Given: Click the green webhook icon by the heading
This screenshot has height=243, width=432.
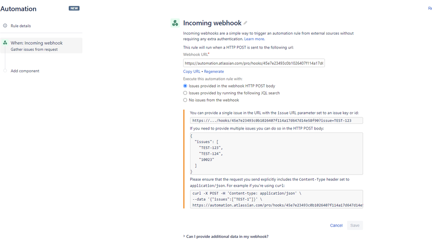Looking at the screenshot, I should 175,23.
